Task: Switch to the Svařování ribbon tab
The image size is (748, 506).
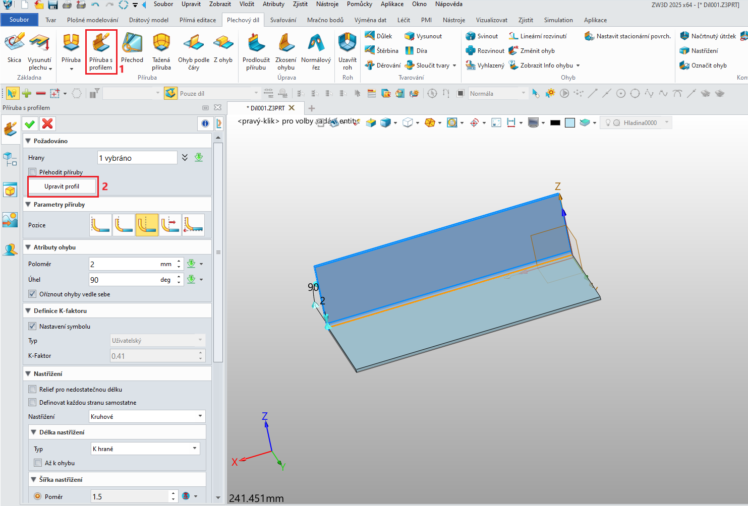Action: pyautogui.click(x=283, y=20)
